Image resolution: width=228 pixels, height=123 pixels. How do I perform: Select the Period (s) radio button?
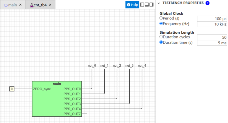coord(161,18)
